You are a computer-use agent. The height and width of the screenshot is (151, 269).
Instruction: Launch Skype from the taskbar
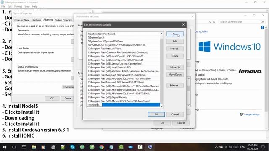[72, 147]
